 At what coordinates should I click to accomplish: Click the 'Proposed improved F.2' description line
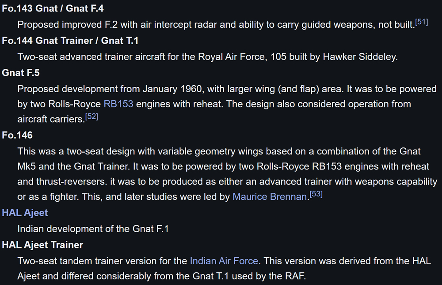tap(216, 25)
